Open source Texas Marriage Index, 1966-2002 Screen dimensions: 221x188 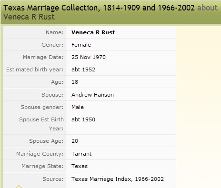(118, 179)
